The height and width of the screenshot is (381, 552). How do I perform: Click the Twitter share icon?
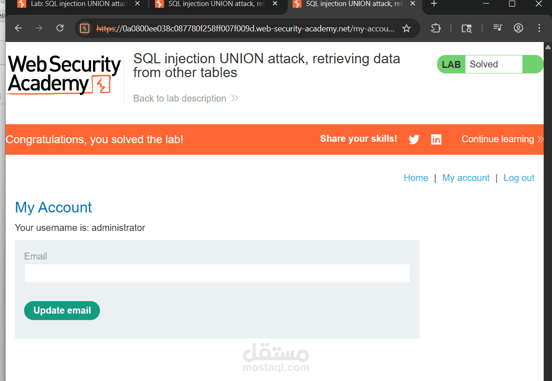414,139
